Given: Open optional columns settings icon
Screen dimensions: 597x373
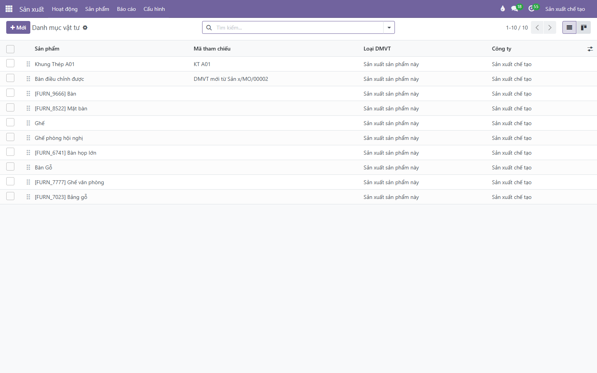Looking at the screenshot, I should pyautogui.click(x=590, y=49).
